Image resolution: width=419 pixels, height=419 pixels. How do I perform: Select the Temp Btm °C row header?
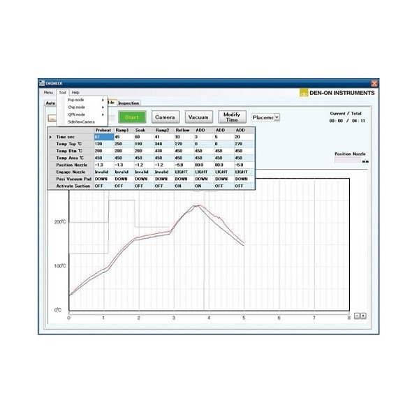coord(71,151)
